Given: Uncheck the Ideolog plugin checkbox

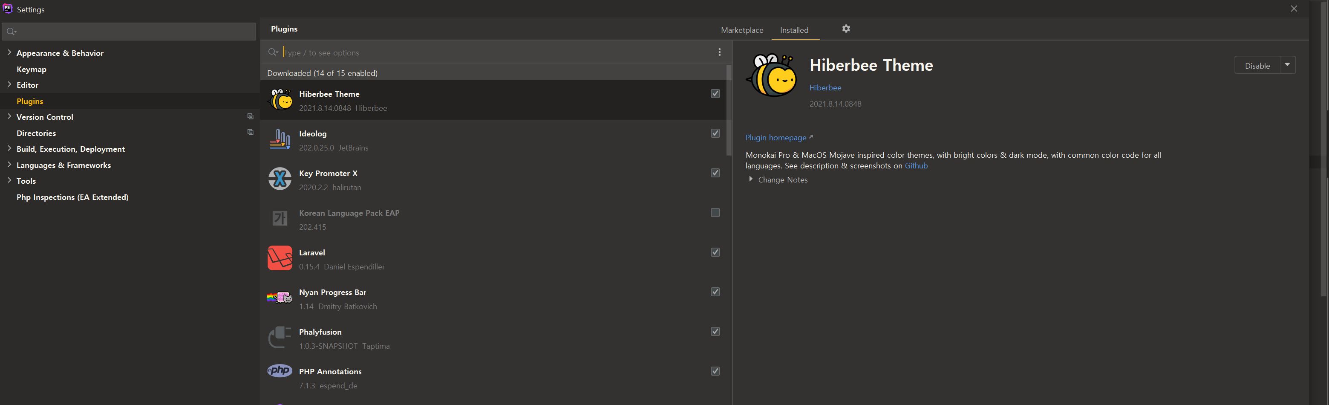Looking at the screenshot, I should (715, 133).
